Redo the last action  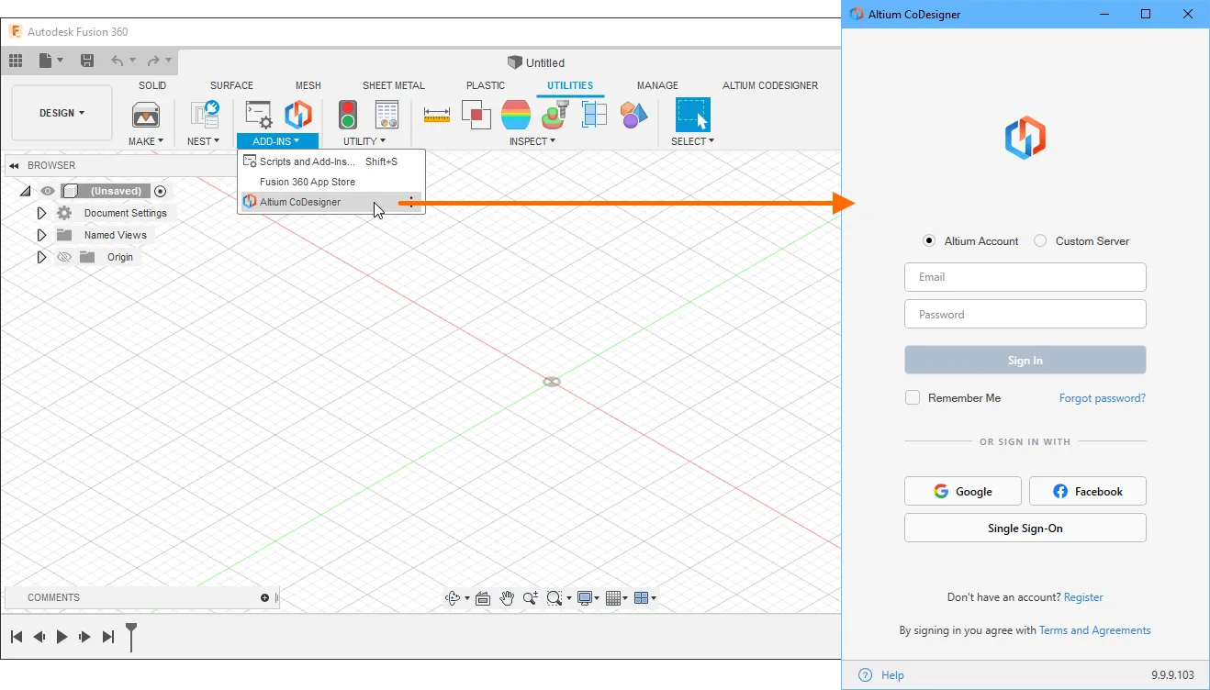point(153,61)
